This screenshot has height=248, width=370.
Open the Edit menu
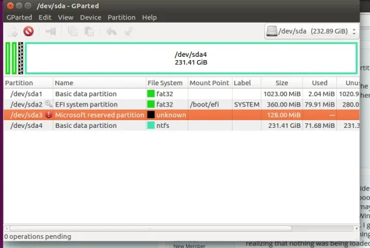[45, 17]
